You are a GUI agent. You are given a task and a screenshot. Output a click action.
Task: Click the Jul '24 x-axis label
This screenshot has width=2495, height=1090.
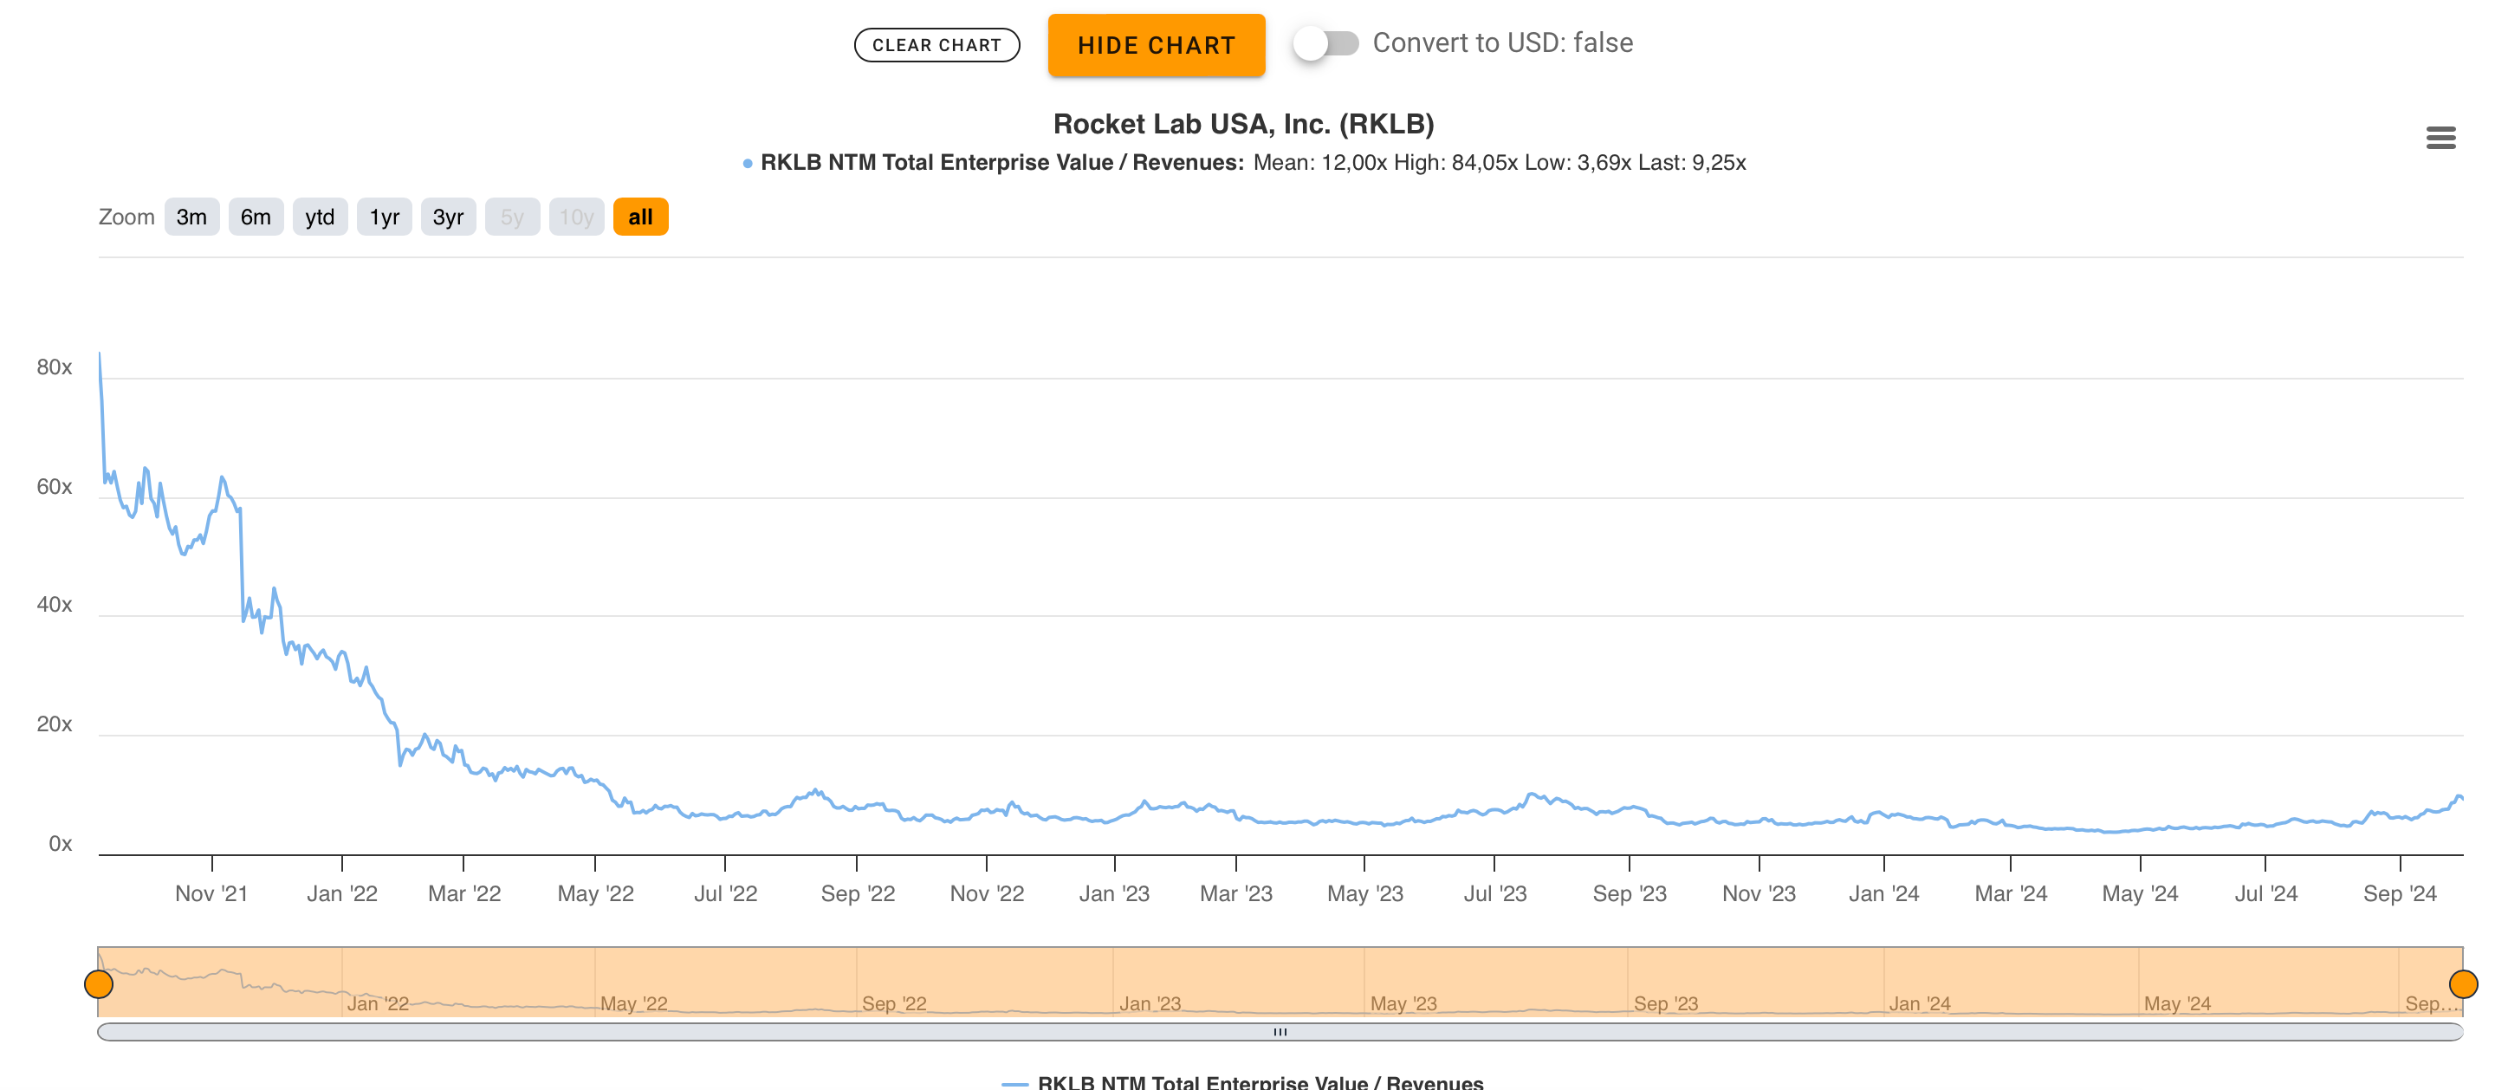pyautogui.click(x=2265, y=893)
